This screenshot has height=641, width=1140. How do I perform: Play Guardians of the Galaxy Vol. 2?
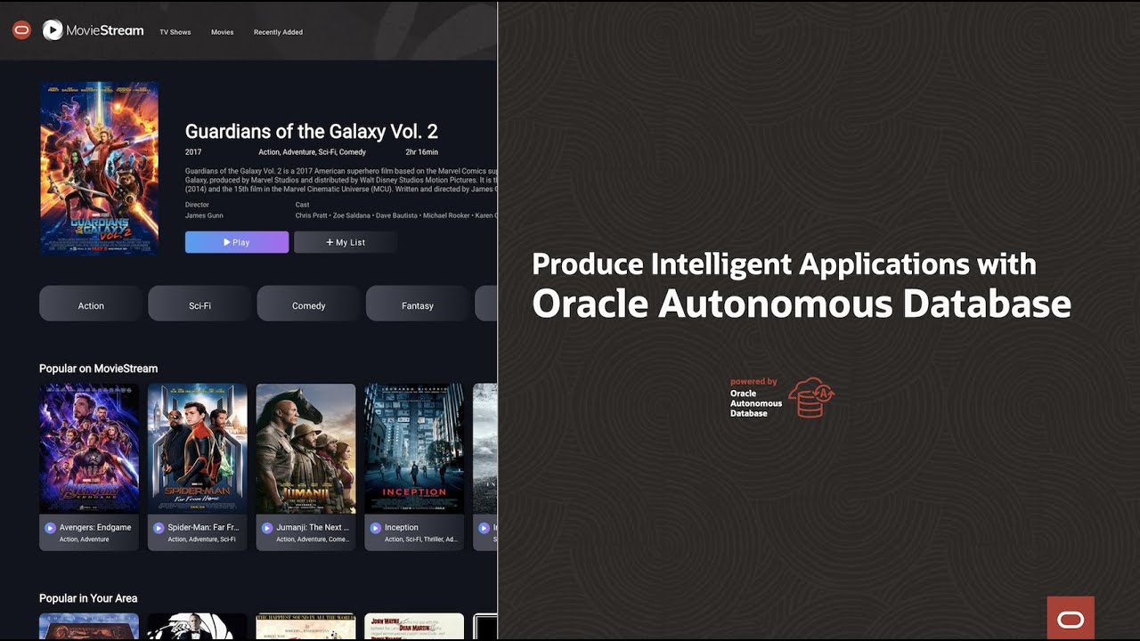[x=237, y=242]
